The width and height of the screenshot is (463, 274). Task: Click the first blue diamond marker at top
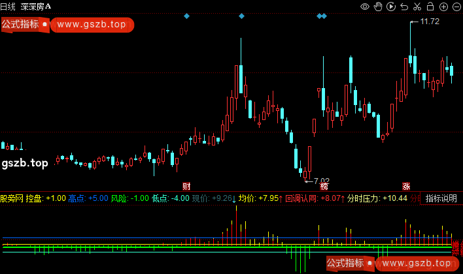[x=187, y=16]
